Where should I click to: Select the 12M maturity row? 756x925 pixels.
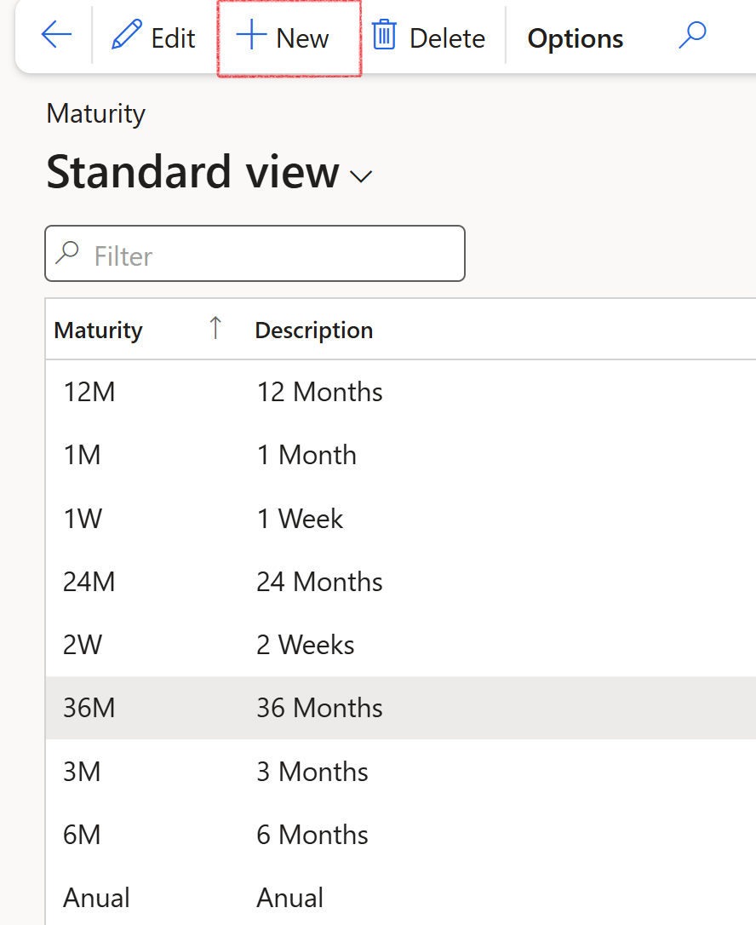[x=89, y=392]
